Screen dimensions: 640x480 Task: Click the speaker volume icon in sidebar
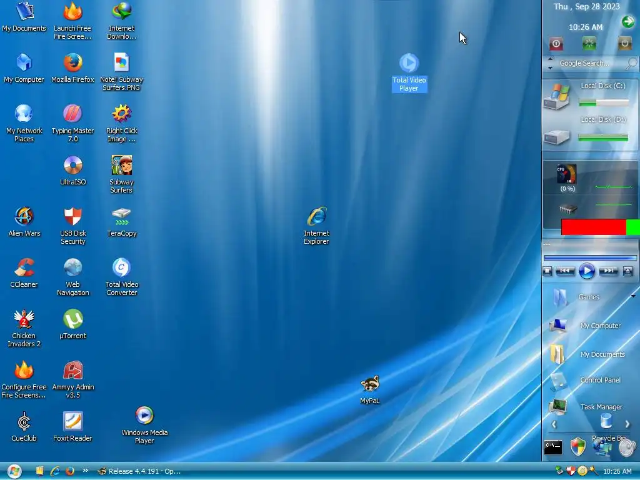pyautogui.click(x=627, y=447)
